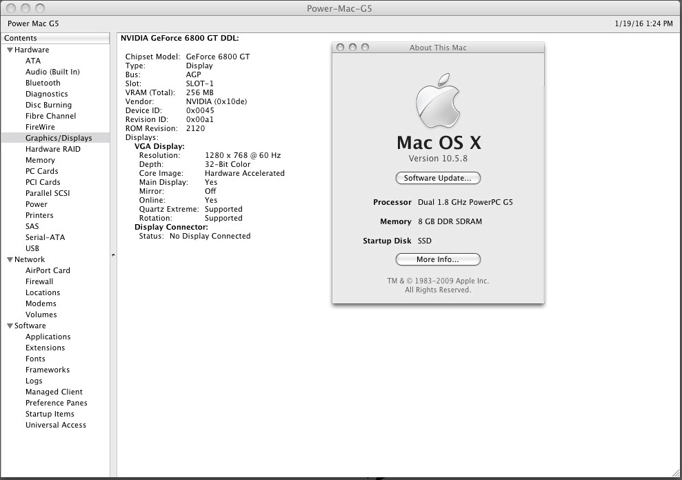Viewport: 682px width, 480px height.
Task: Click the More Info... button
Action: [x=438, y=259]
